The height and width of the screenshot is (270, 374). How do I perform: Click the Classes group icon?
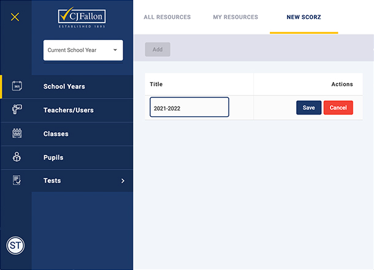17,133
